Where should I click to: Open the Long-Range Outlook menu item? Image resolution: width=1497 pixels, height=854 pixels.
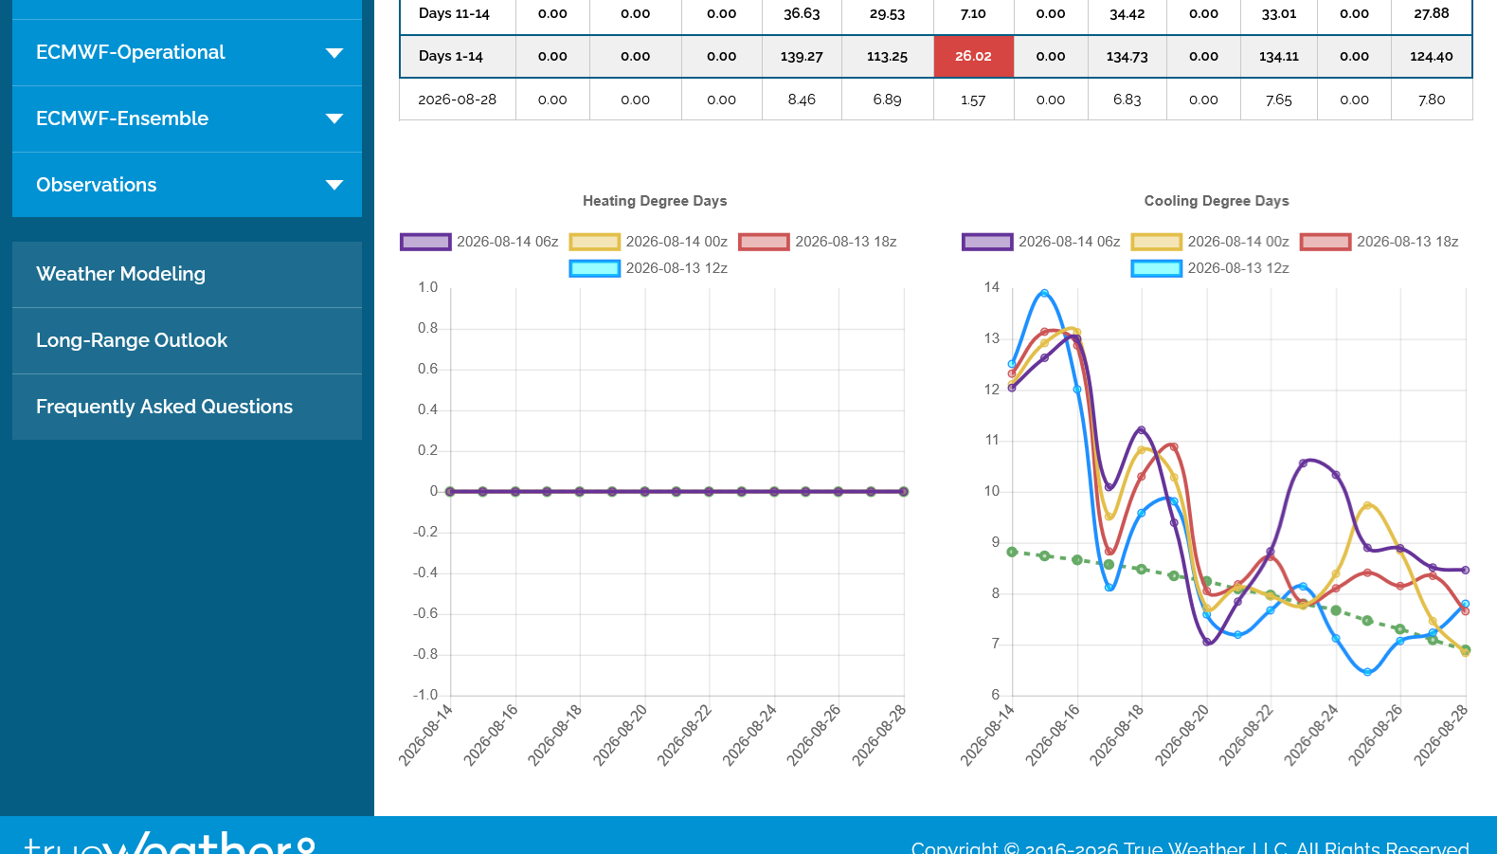click(187, 340)
